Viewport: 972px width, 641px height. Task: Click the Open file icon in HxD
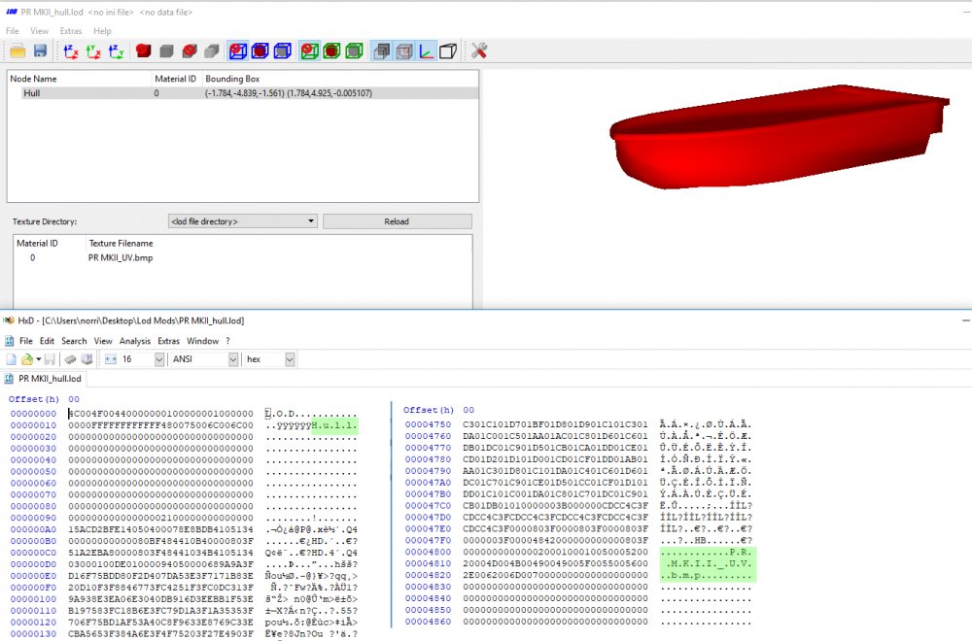(x=26, y=359)
